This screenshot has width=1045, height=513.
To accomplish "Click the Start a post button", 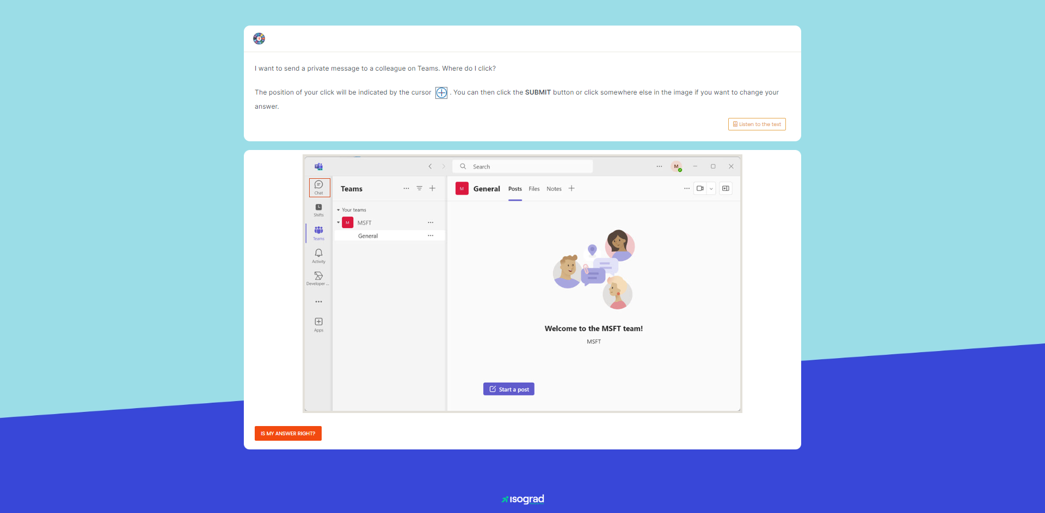I will (509, 389).
